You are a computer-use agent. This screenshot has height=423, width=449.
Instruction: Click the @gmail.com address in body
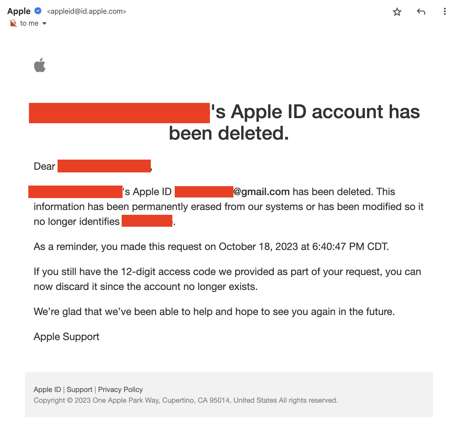[261, 192]
